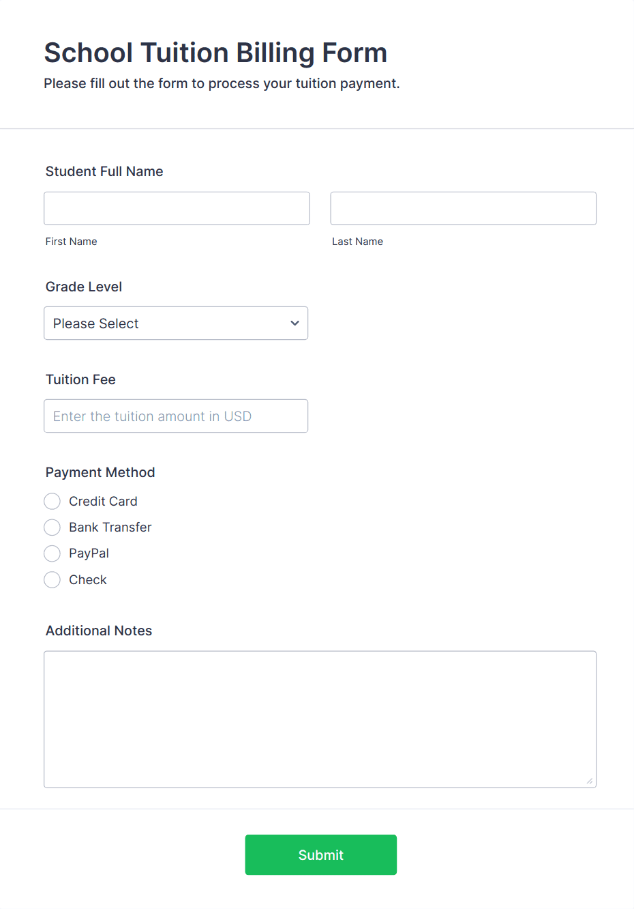Select the Credit Card payment option
The width and height of the screenshot is (634, 909).
[x=52, y=501]
